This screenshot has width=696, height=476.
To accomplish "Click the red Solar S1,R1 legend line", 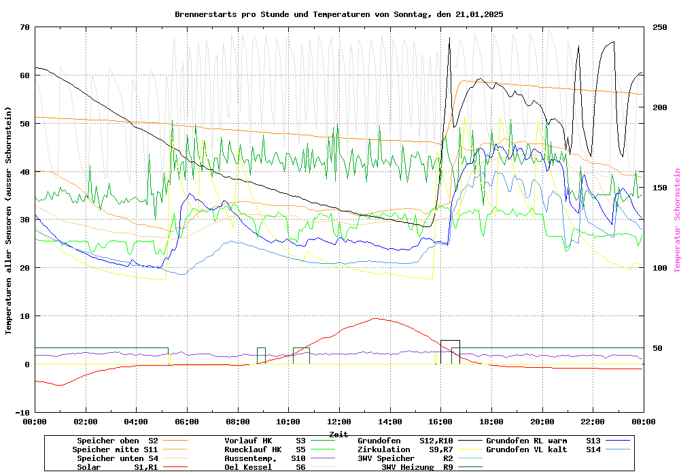I will coord(175,467).
